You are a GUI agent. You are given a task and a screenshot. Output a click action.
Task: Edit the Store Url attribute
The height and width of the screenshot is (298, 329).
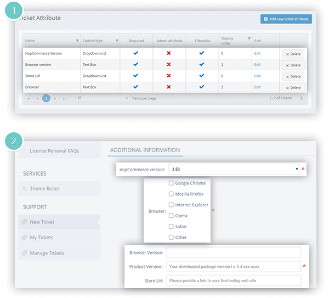[x=257, y=76]
